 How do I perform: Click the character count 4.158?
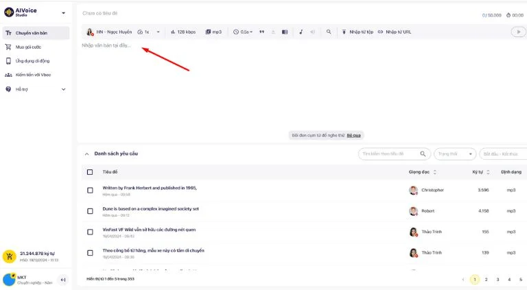pyautogui.click(x=483, y=210)
